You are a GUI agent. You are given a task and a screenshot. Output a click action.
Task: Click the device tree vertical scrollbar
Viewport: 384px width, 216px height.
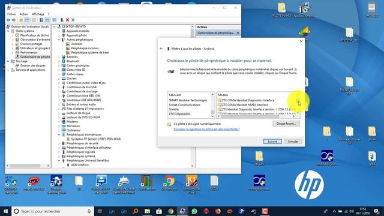point(192,96)
